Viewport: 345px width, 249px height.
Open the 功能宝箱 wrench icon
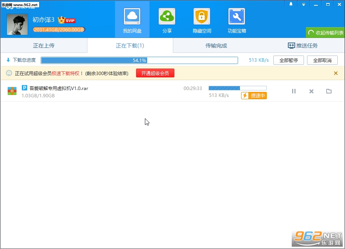coord(237,16)
